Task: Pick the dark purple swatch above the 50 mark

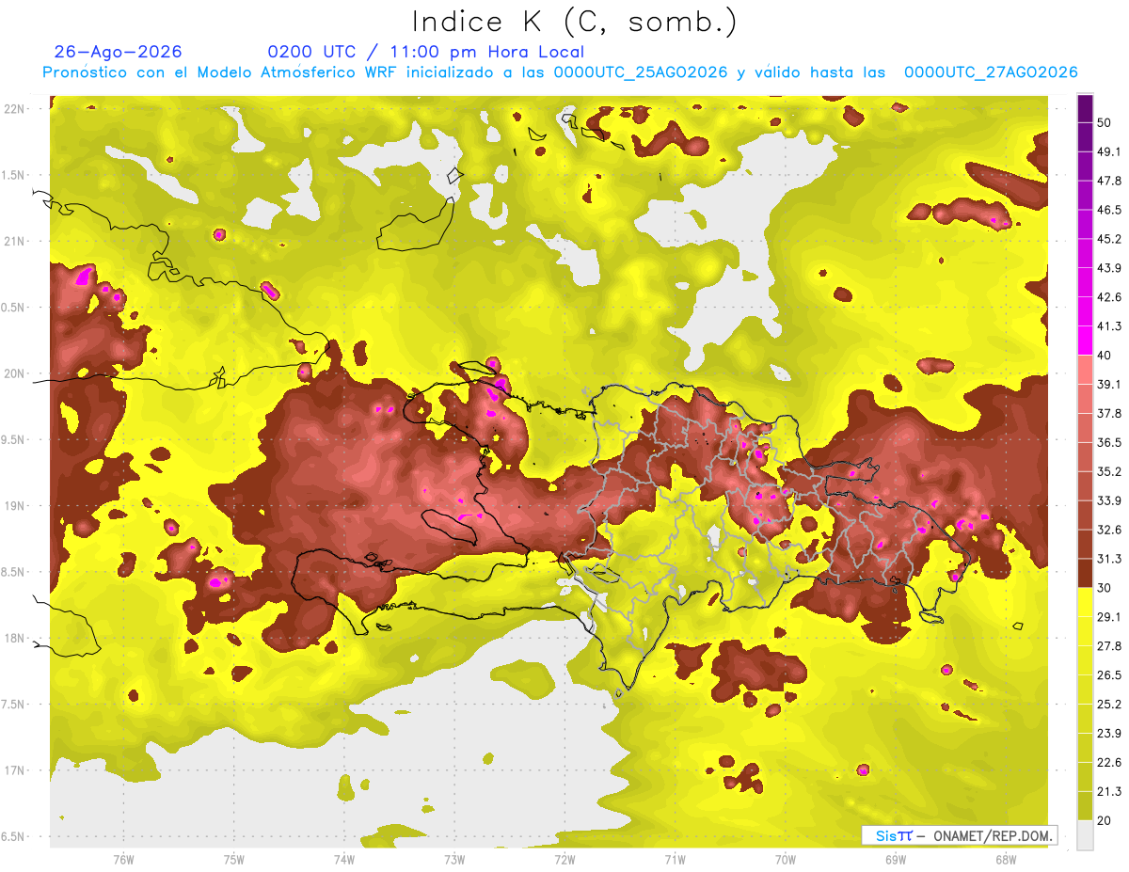Action: pos(1085,108)
